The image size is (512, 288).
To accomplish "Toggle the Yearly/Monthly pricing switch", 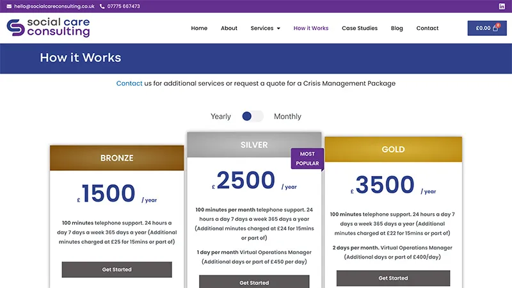I will point(252,116).
